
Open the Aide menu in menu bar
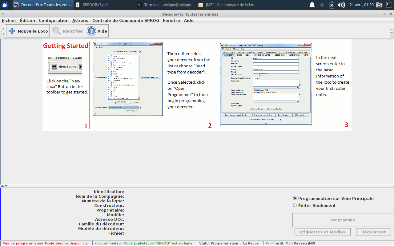click(189, 20)
